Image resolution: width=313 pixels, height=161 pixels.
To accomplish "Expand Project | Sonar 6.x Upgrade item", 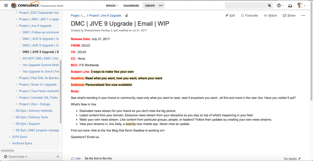I will [17, 85].
